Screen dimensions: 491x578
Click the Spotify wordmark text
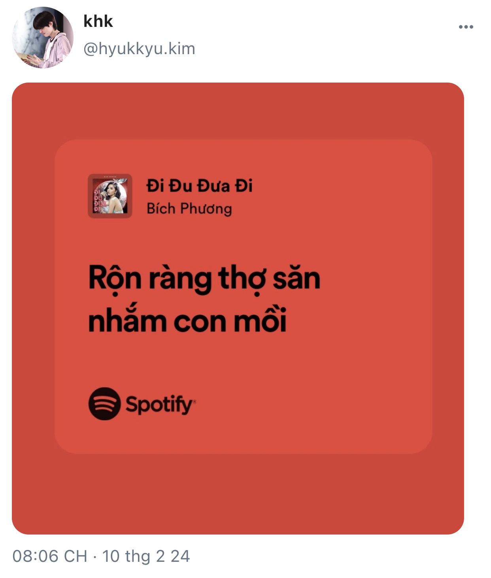pos(160,405)
